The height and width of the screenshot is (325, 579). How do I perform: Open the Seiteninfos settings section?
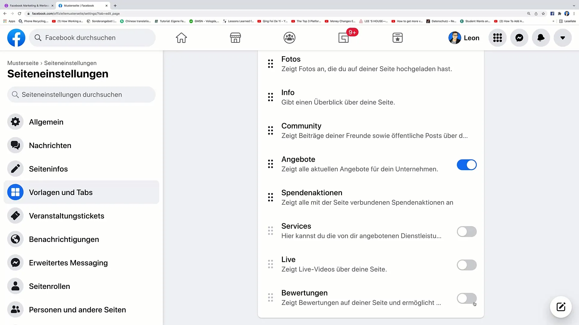click(x=81, y=169)
